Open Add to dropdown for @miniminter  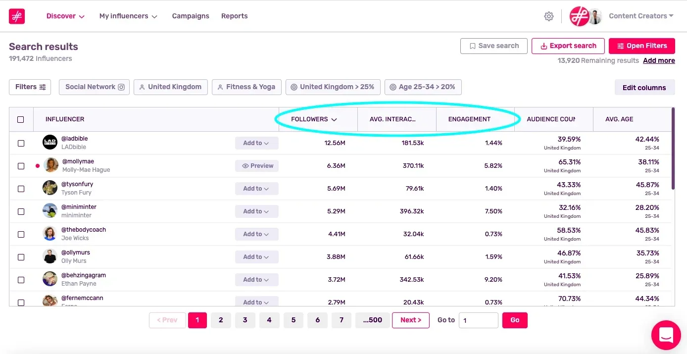[256, 211]
